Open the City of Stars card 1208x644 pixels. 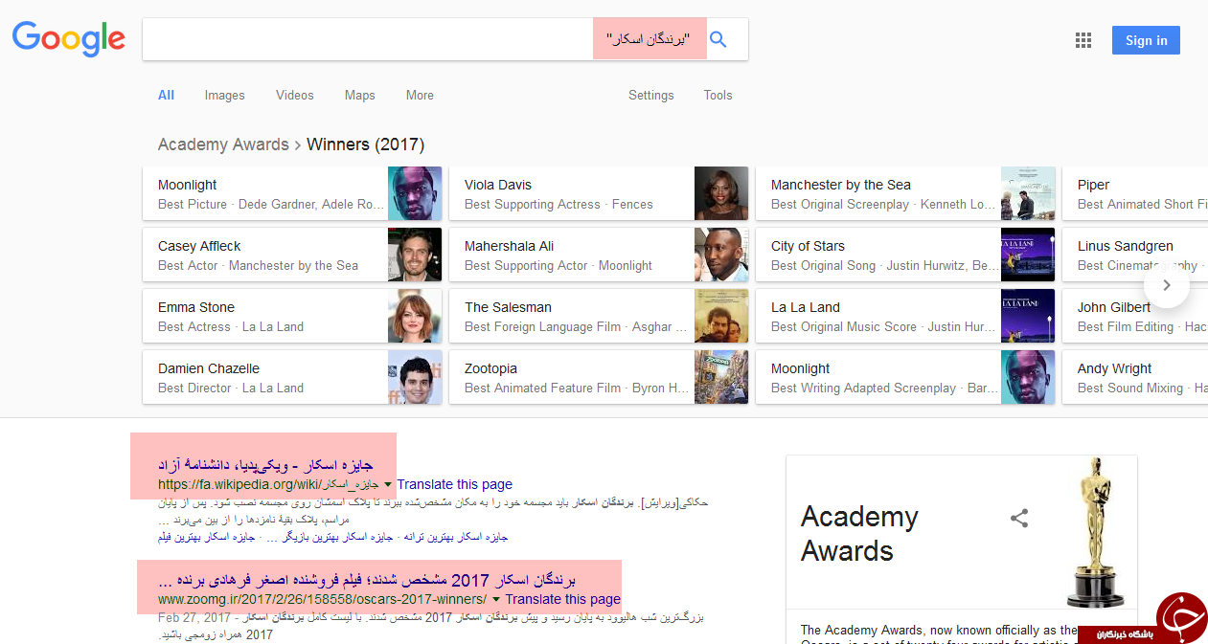905,255
